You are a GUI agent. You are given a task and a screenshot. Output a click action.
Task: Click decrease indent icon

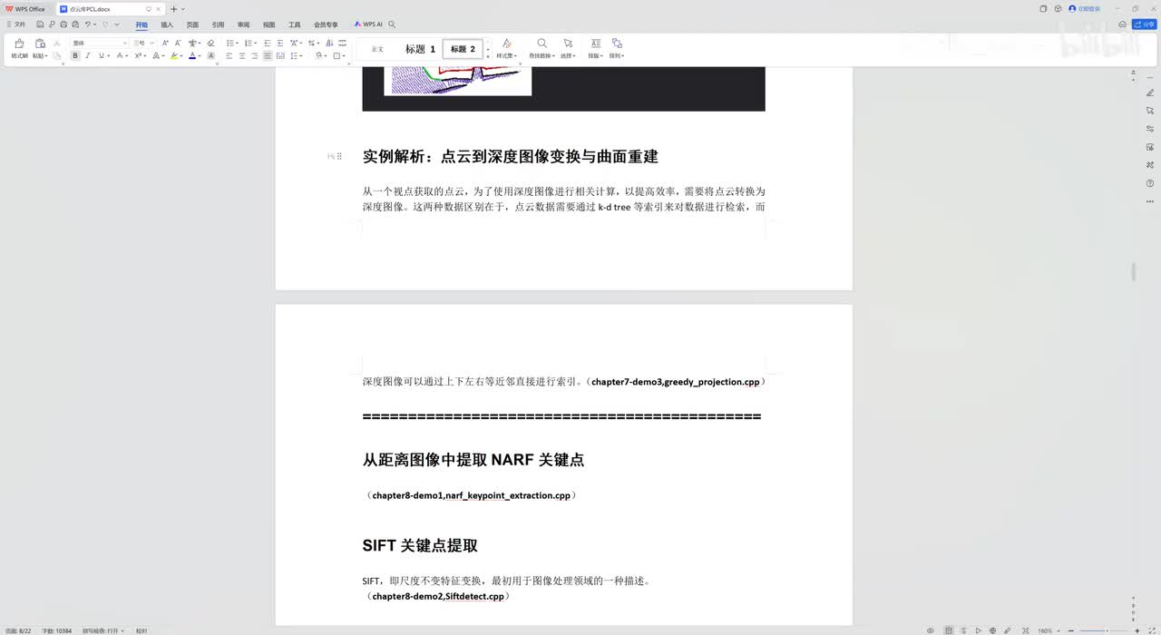click(x=267, y=43)
